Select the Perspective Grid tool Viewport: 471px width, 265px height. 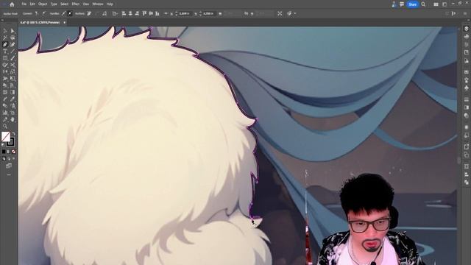point(13,85)
